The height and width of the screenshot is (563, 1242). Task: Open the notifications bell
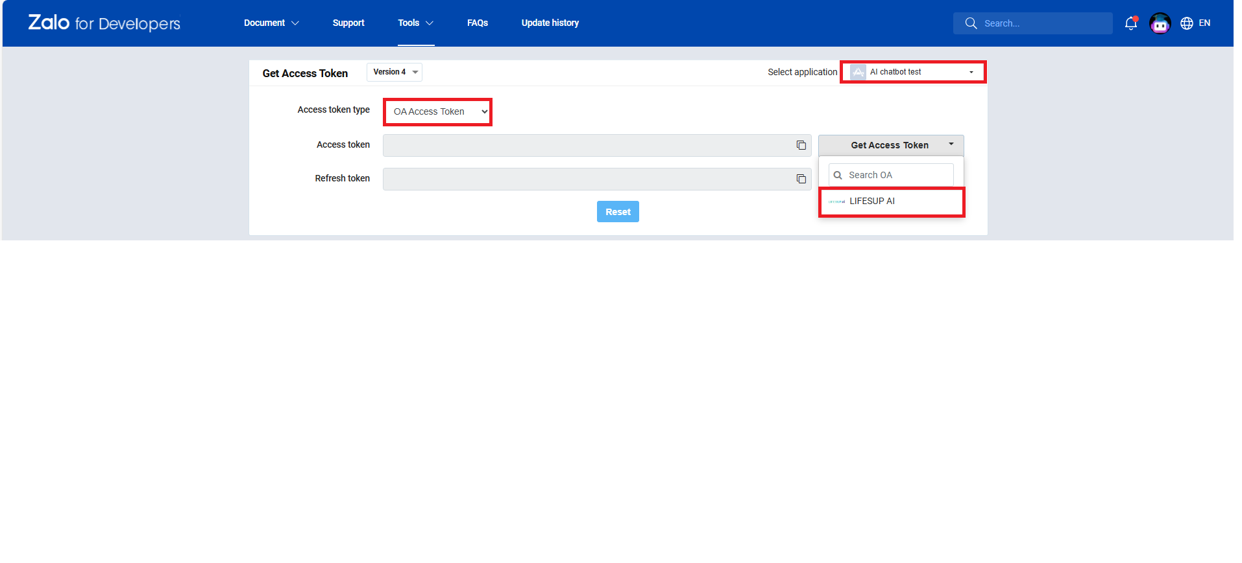click(1130, 23)
